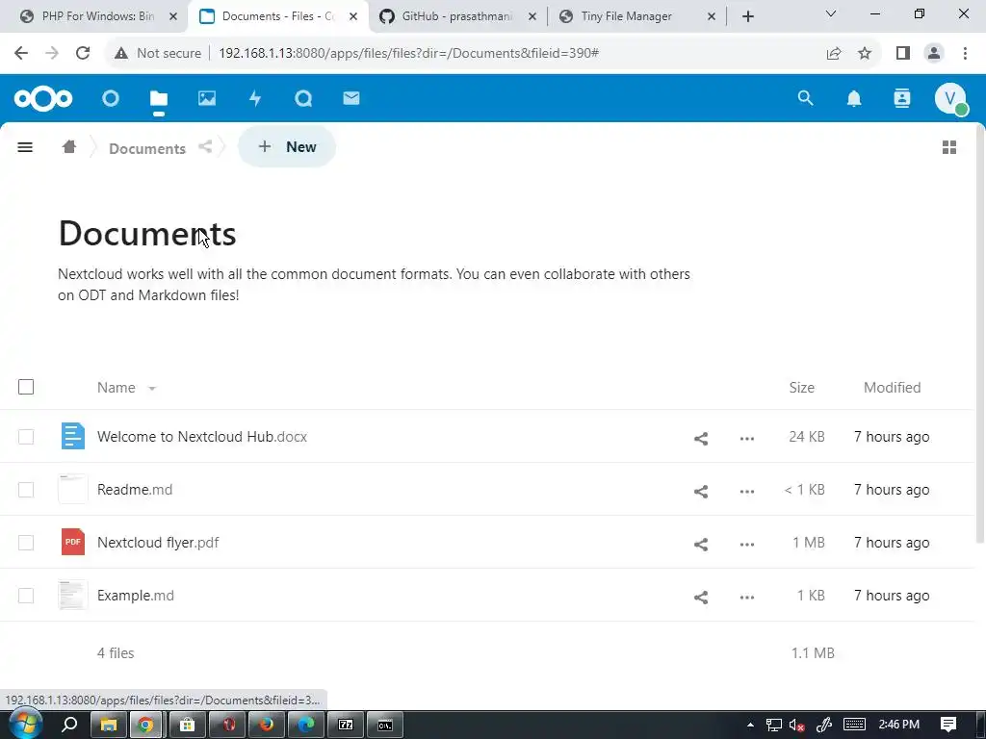This screenshot has height=739, width=986.
Task: Click the Documents breadcrumb link
Action: 147,148
